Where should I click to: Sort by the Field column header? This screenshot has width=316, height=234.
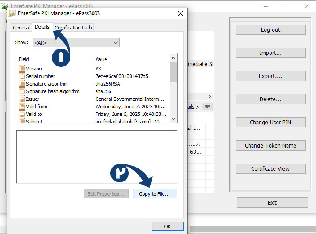54,59
